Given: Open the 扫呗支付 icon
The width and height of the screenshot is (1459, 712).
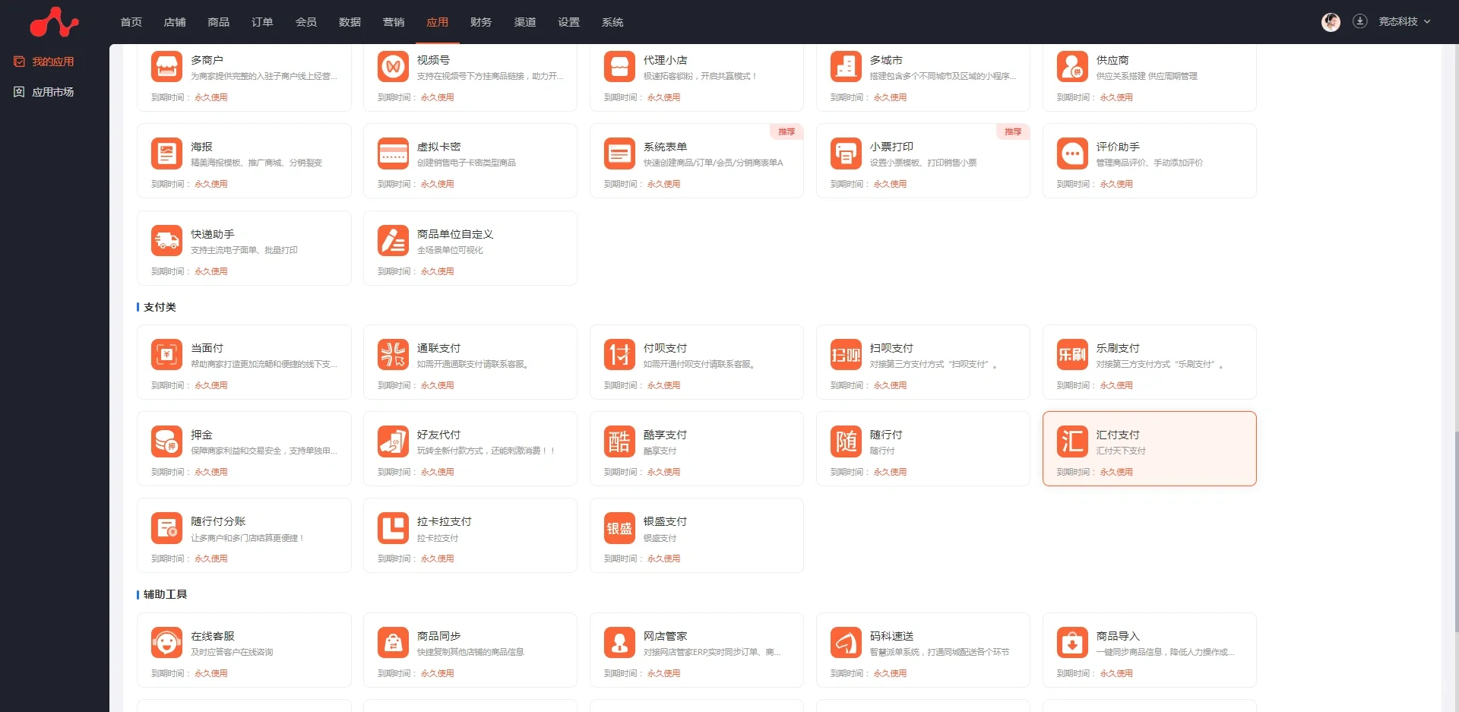Looking at the screenshot, I should pos(846,355).
